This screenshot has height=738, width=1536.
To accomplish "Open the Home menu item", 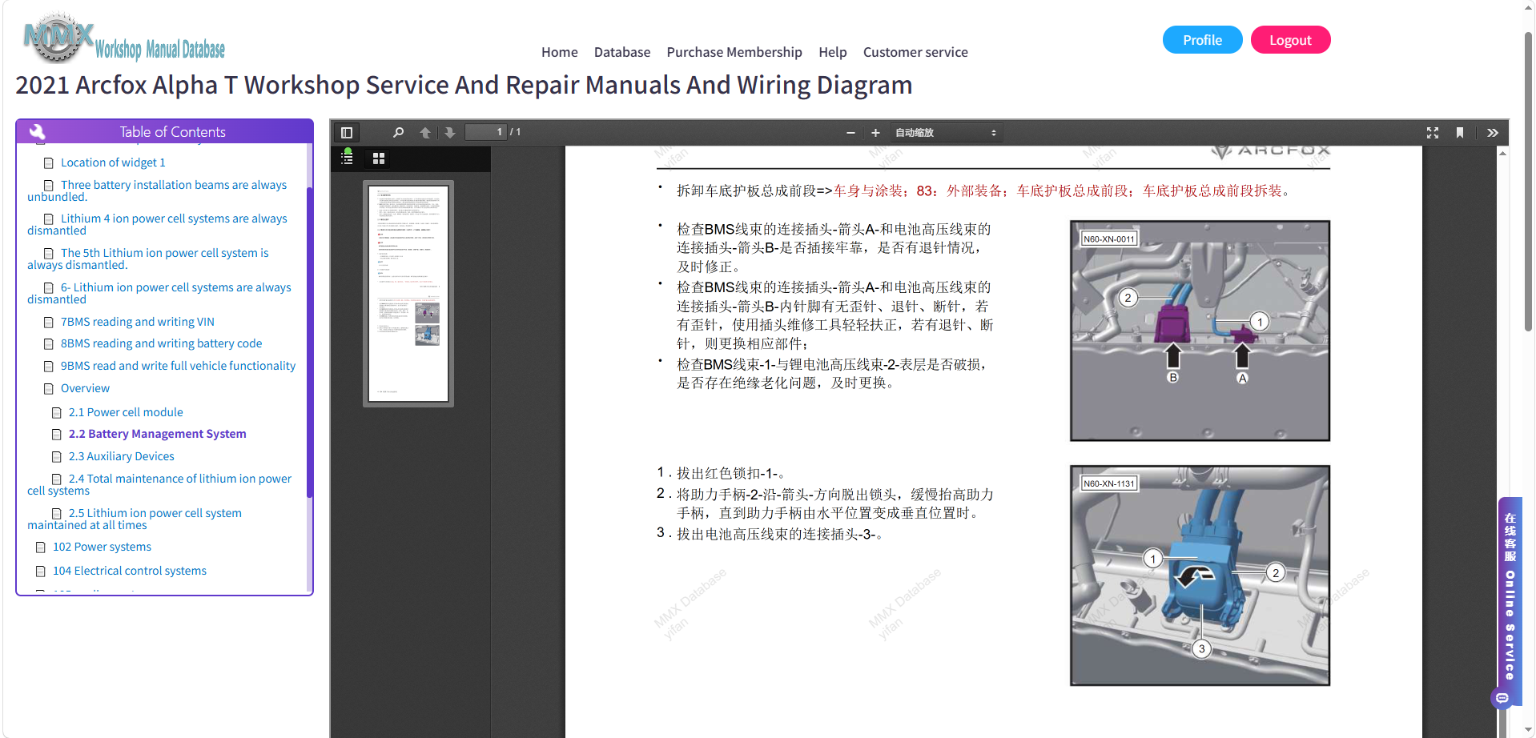I will pyautogui.click(x=559, y=52).
